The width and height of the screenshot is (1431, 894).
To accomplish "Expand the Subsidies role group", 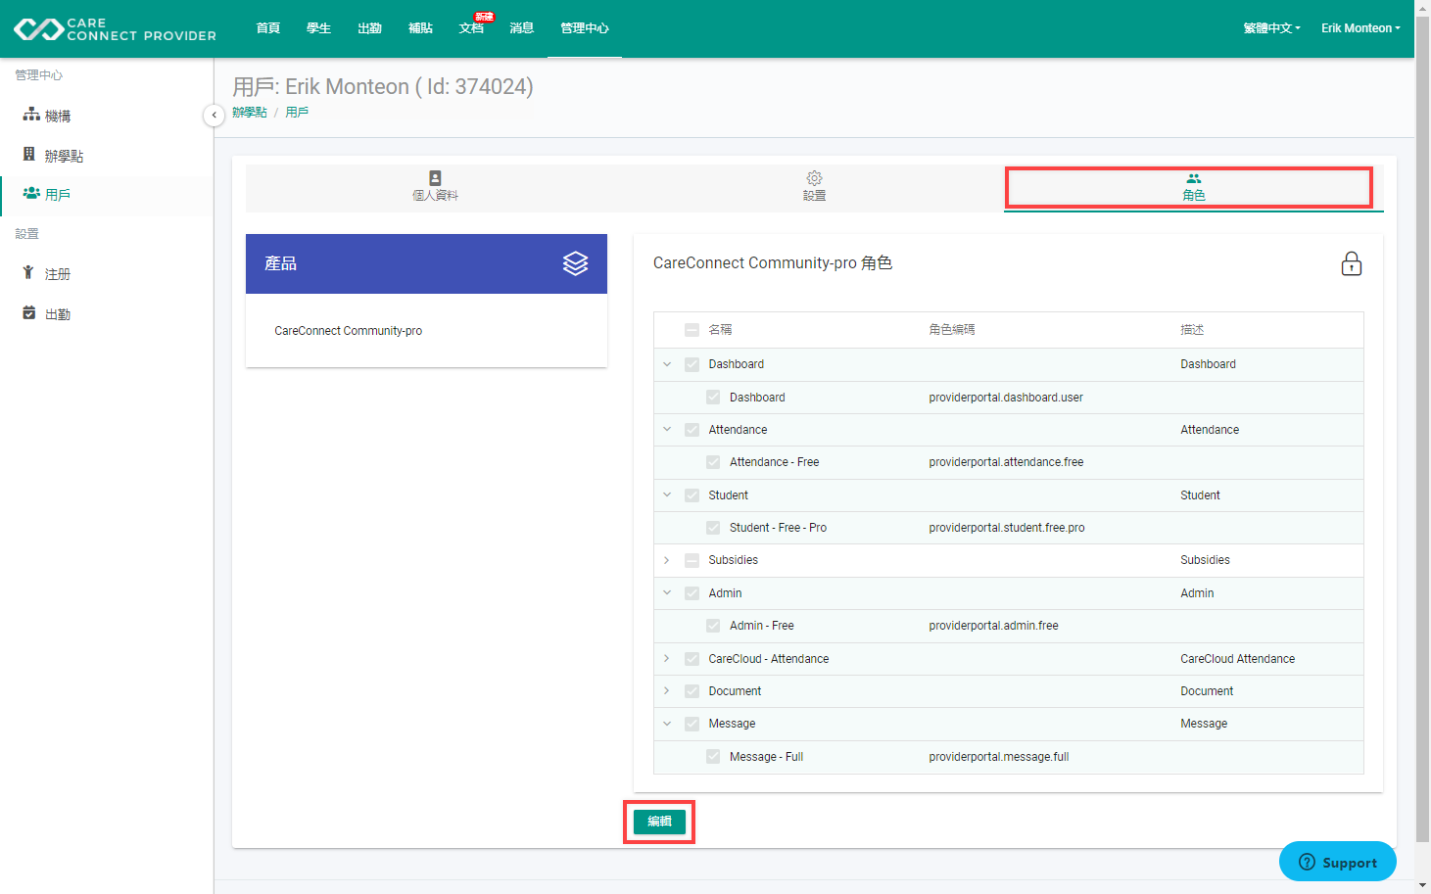I will coord(667,560).
